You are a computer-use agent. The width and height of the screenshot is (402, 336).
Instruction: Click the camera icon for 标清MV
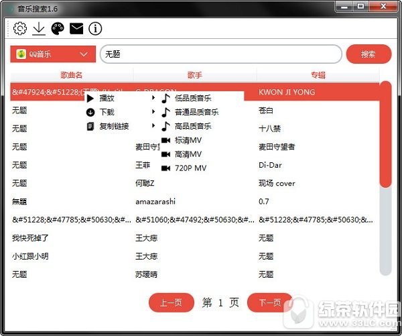click(x=165, y=140)
